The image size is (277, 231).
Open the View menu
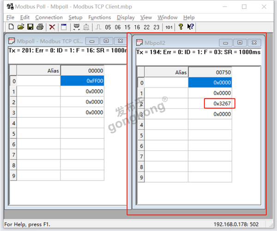[146, 17]
